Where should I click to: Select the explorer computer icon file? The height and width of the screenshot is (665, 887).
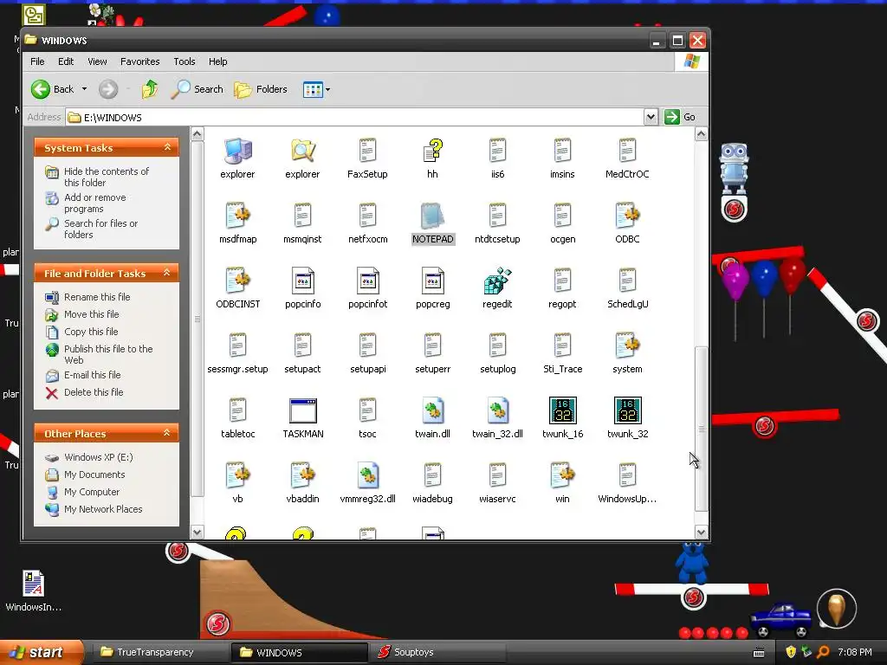pyautogui.click(x=237, y=151)
